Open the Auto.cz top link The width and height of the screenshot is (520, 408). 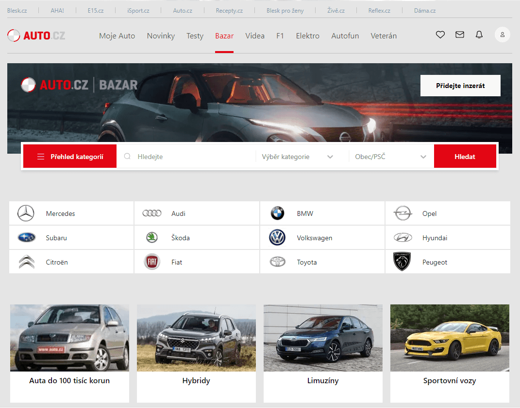click(183, 11)
